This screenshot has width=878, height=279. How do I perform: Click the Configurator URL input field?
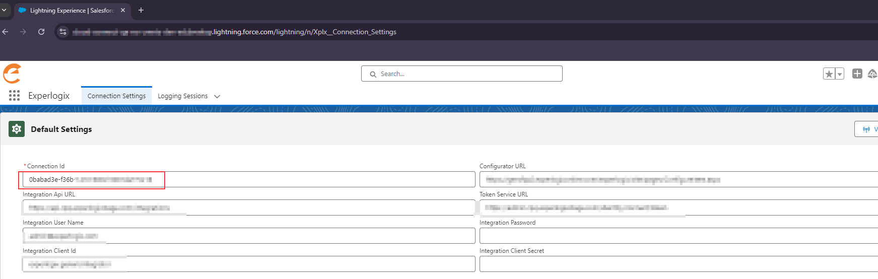[679, 179]
